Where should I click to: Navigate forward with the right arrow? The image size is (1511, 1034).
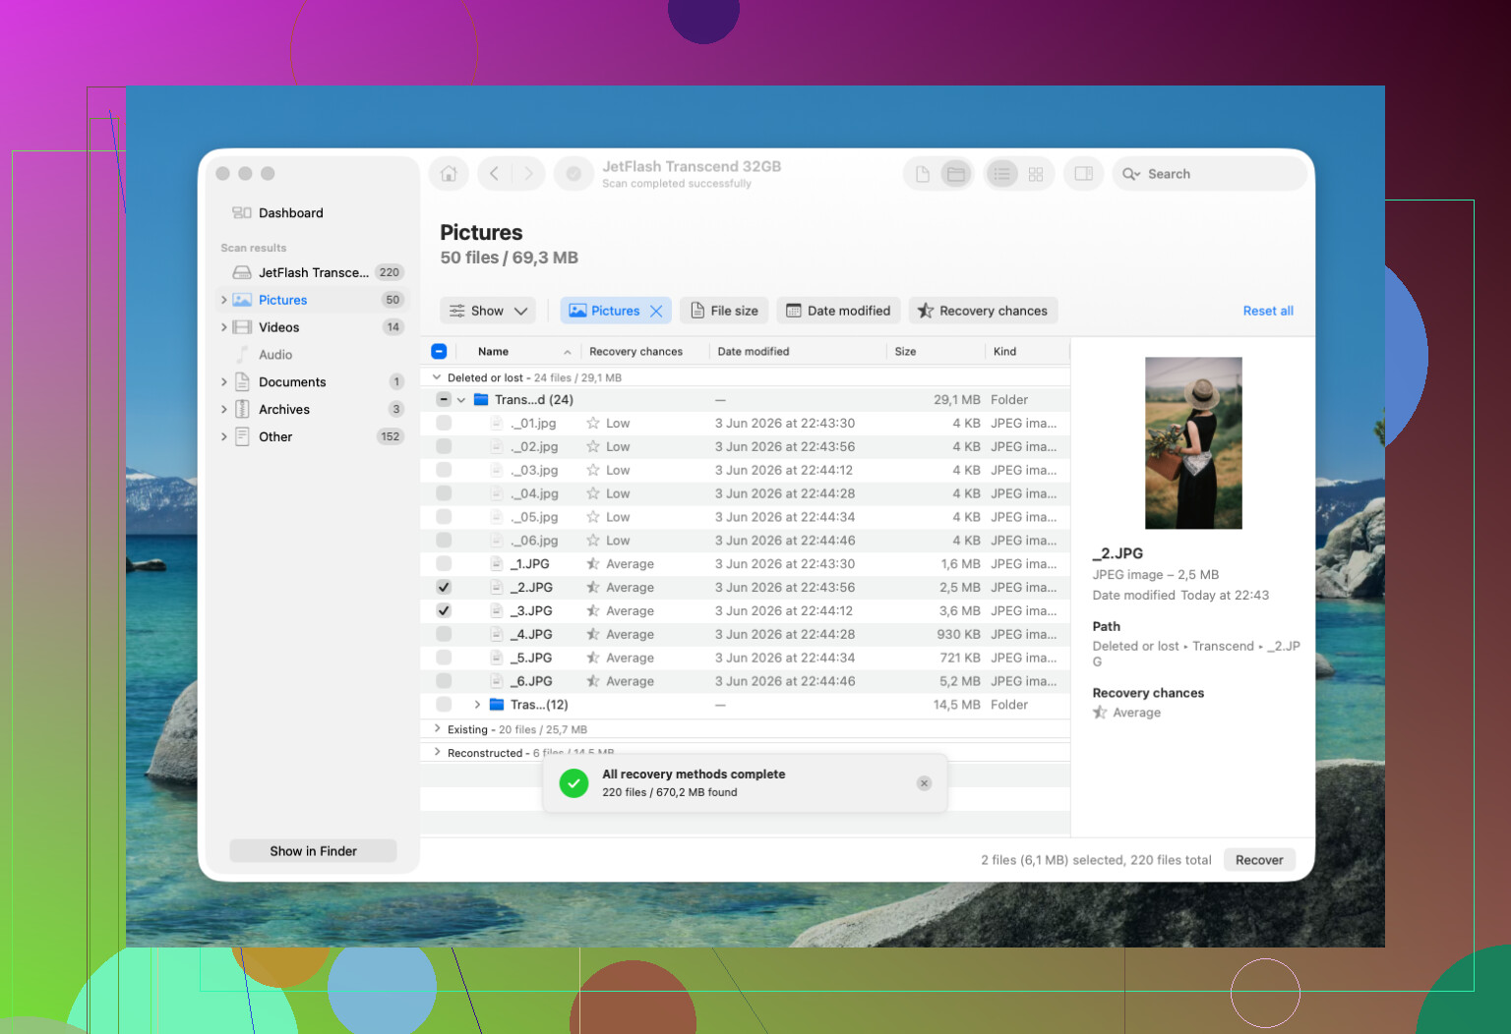coord(528,174)
